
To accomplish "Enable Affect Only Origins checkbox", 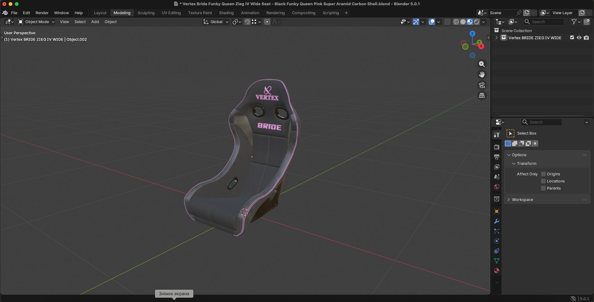I will (x=543, y=174).
